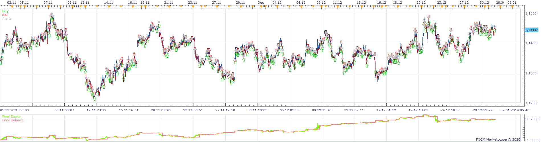Click the 1,1300 price axis label
The width and height of the screenshot is (541, 142).
pyautogui.click(x=530, y=73)
